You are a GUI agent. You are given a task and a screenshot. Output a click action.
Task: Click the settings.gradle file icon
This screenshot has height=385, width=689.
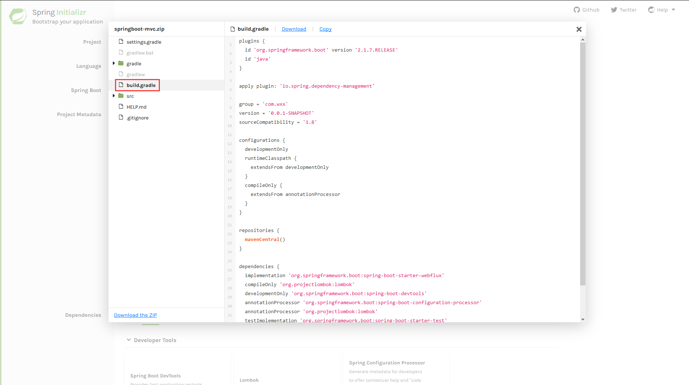[121, 41]
